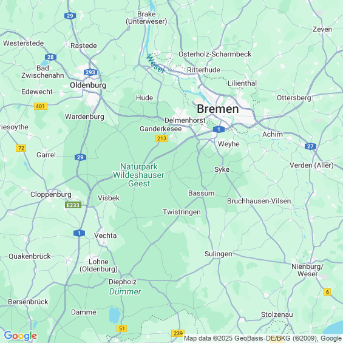Screen dimensions: 343x343
Task: Click the yellow 51 road marker
Action: [121, 328]
